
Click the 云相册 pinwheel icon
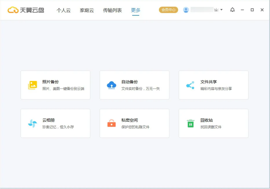coord(32,123)
